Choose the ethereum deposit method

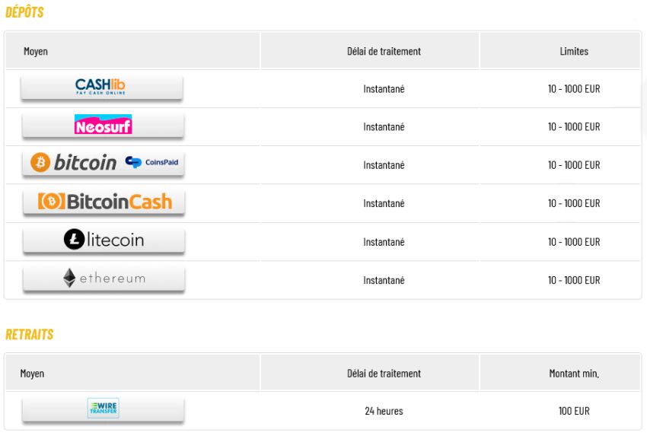coord(104,278)
